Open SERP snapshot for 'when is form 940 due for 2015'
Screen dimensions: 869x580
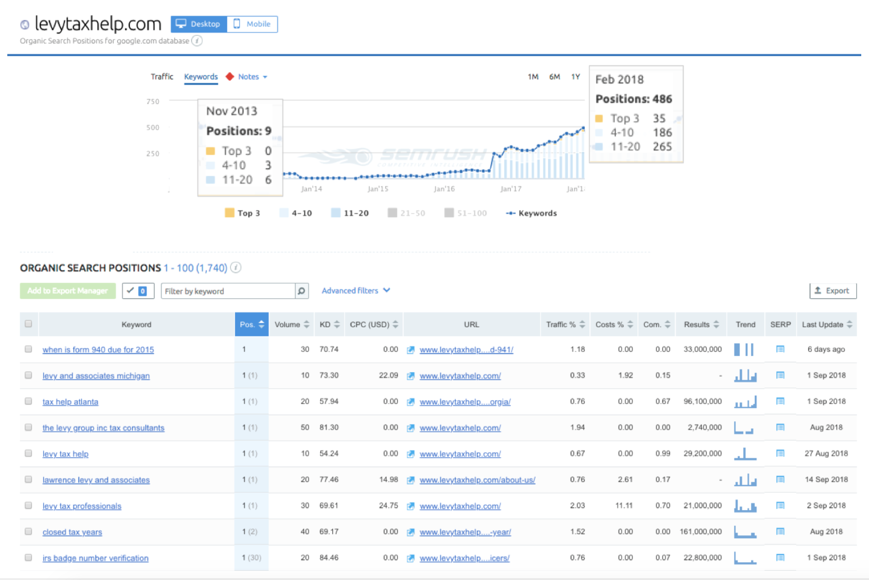coord(780,349)
